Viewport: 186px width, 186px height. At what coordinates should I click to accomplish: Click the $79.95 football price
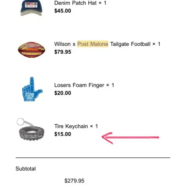pos(63,52)
